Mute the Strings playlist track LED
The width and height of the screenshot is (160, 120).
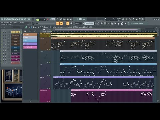coord(50,49)
